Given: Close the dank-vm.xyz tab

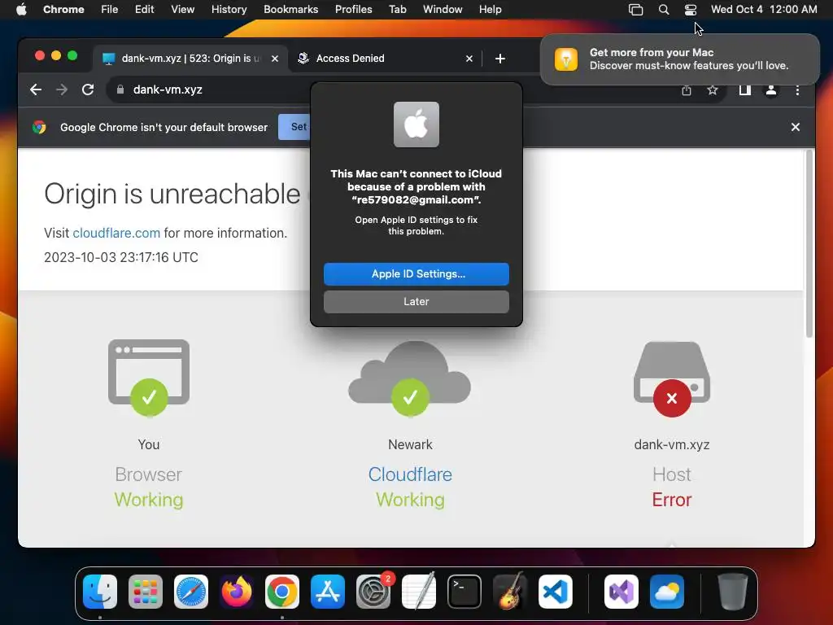Looking at the screenshot, I should (275, 59).
